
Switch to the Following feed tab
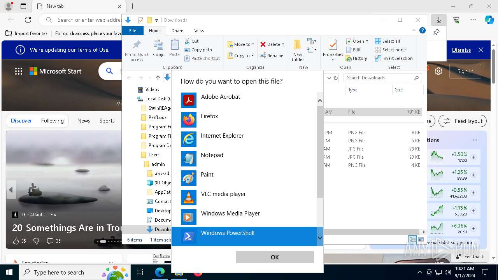tap(52, 121)
